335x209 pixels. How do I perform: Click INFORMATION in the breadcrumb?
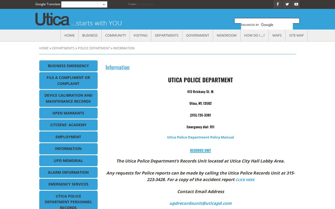click(x=124, y=48)
